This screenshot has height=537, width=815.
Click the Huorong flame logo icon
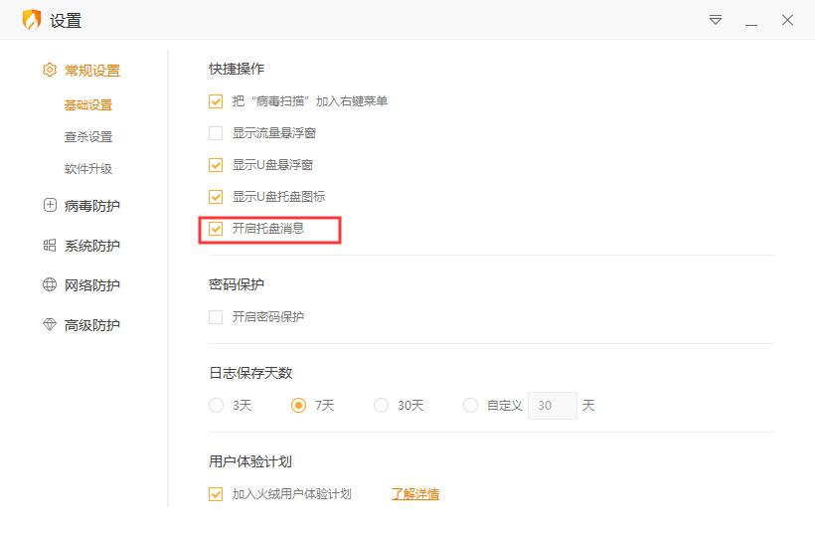point(31,20)
